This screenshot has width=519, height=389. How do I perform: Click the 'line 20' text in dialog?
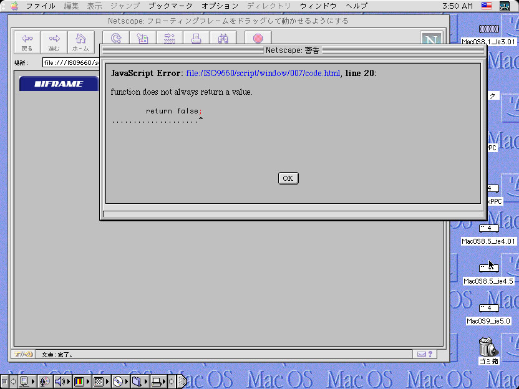pyautogui.click(x=359, y=73)
